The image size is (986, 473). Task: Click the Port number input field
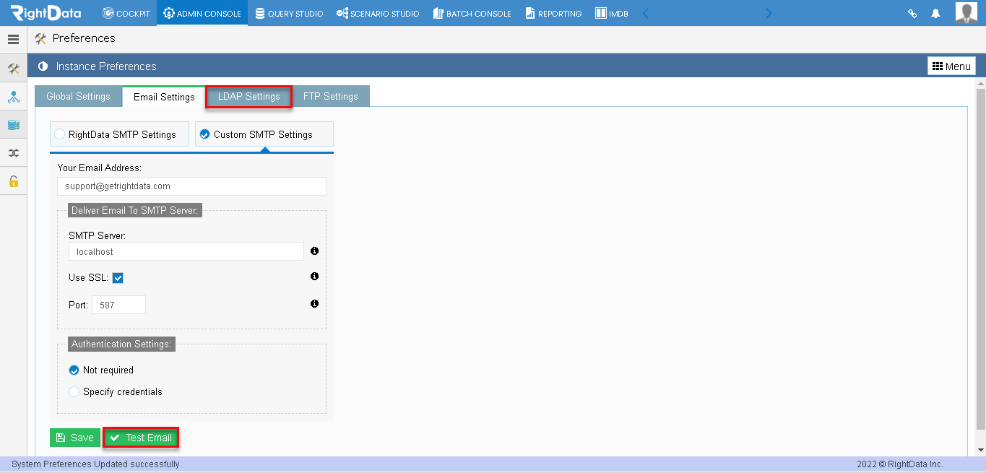[x=118, y=305]
